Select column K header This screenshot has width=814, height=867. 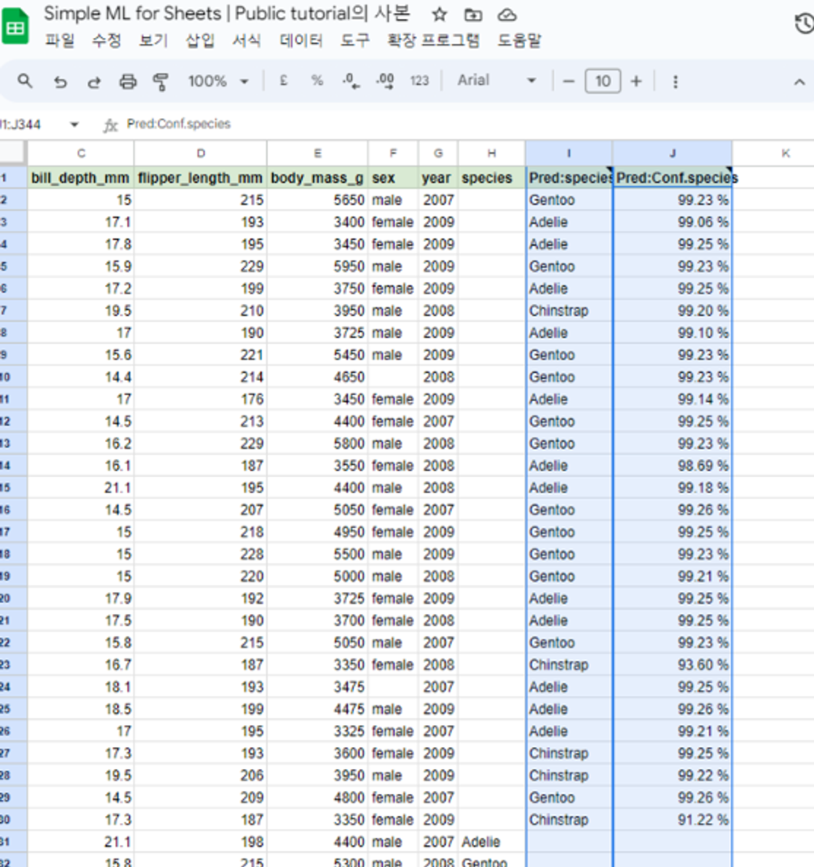click(x=785, y=154)
